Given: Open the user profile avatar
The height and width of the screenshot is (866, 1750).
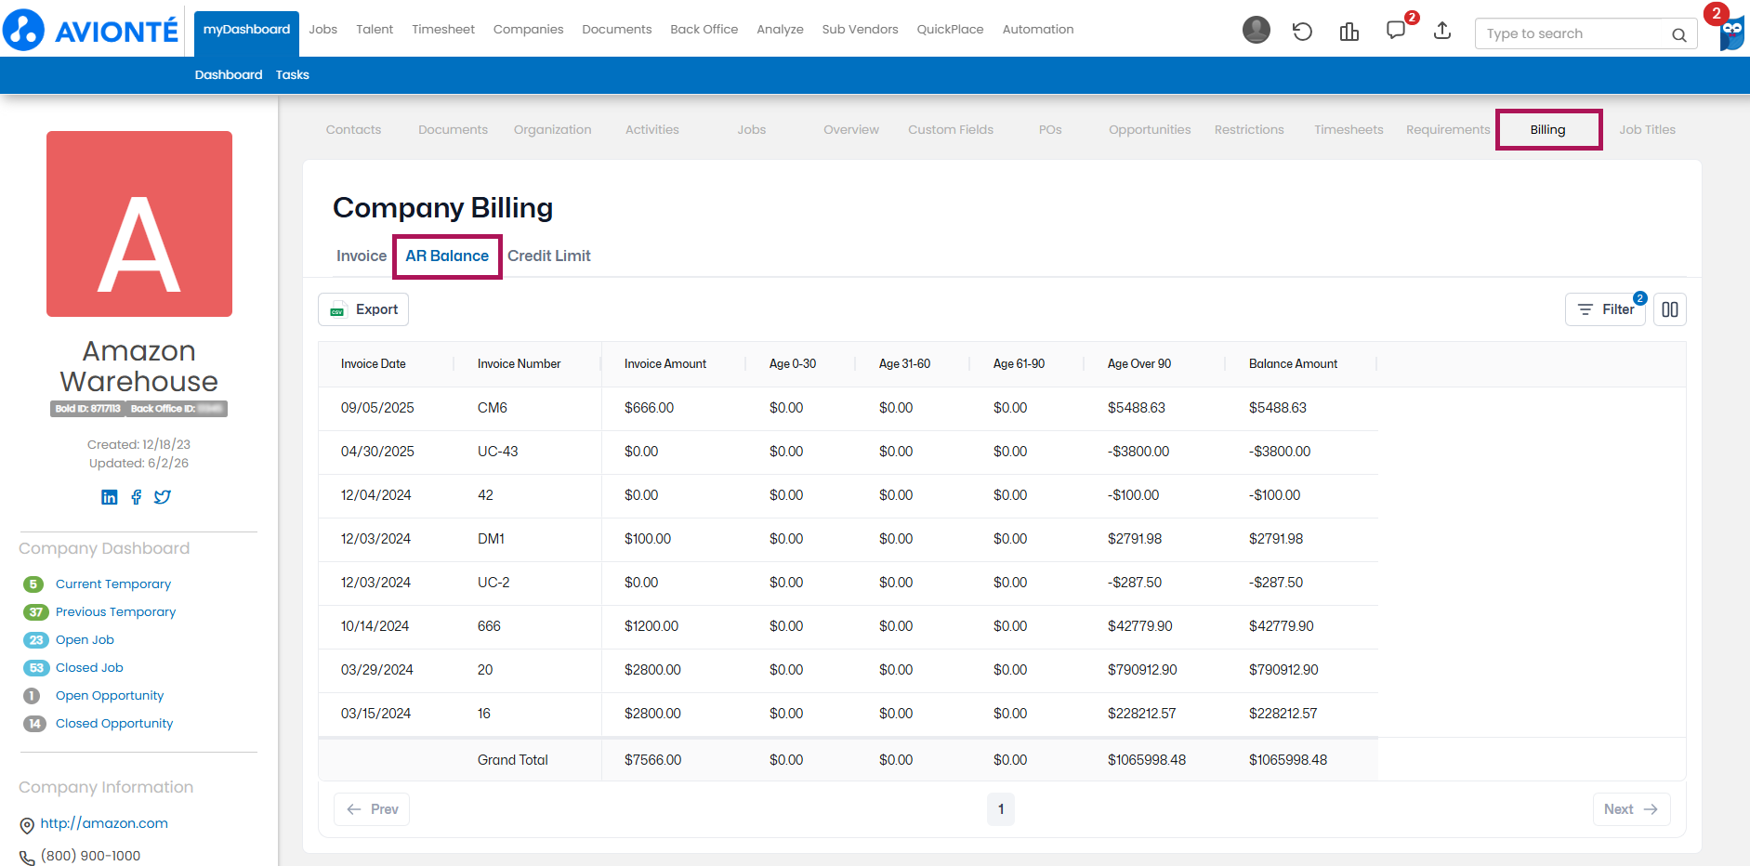Looking at the screenshot, I should (1256, 31).
